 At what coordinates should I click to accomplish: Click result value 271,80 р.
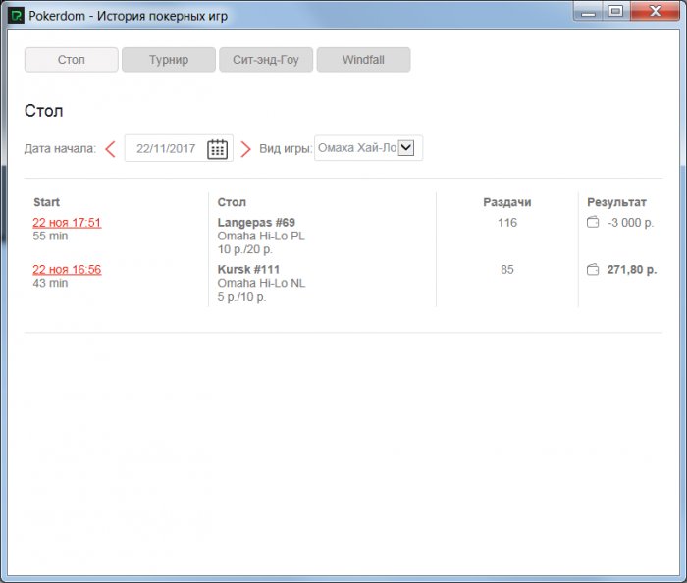coord(632,269)
